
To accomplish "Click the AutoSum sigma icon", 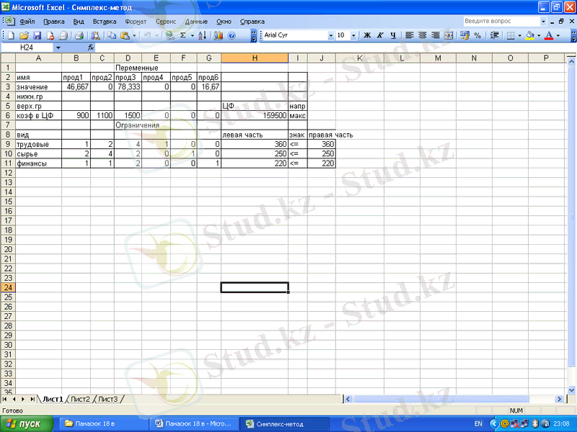I will (x=183, y=35).
